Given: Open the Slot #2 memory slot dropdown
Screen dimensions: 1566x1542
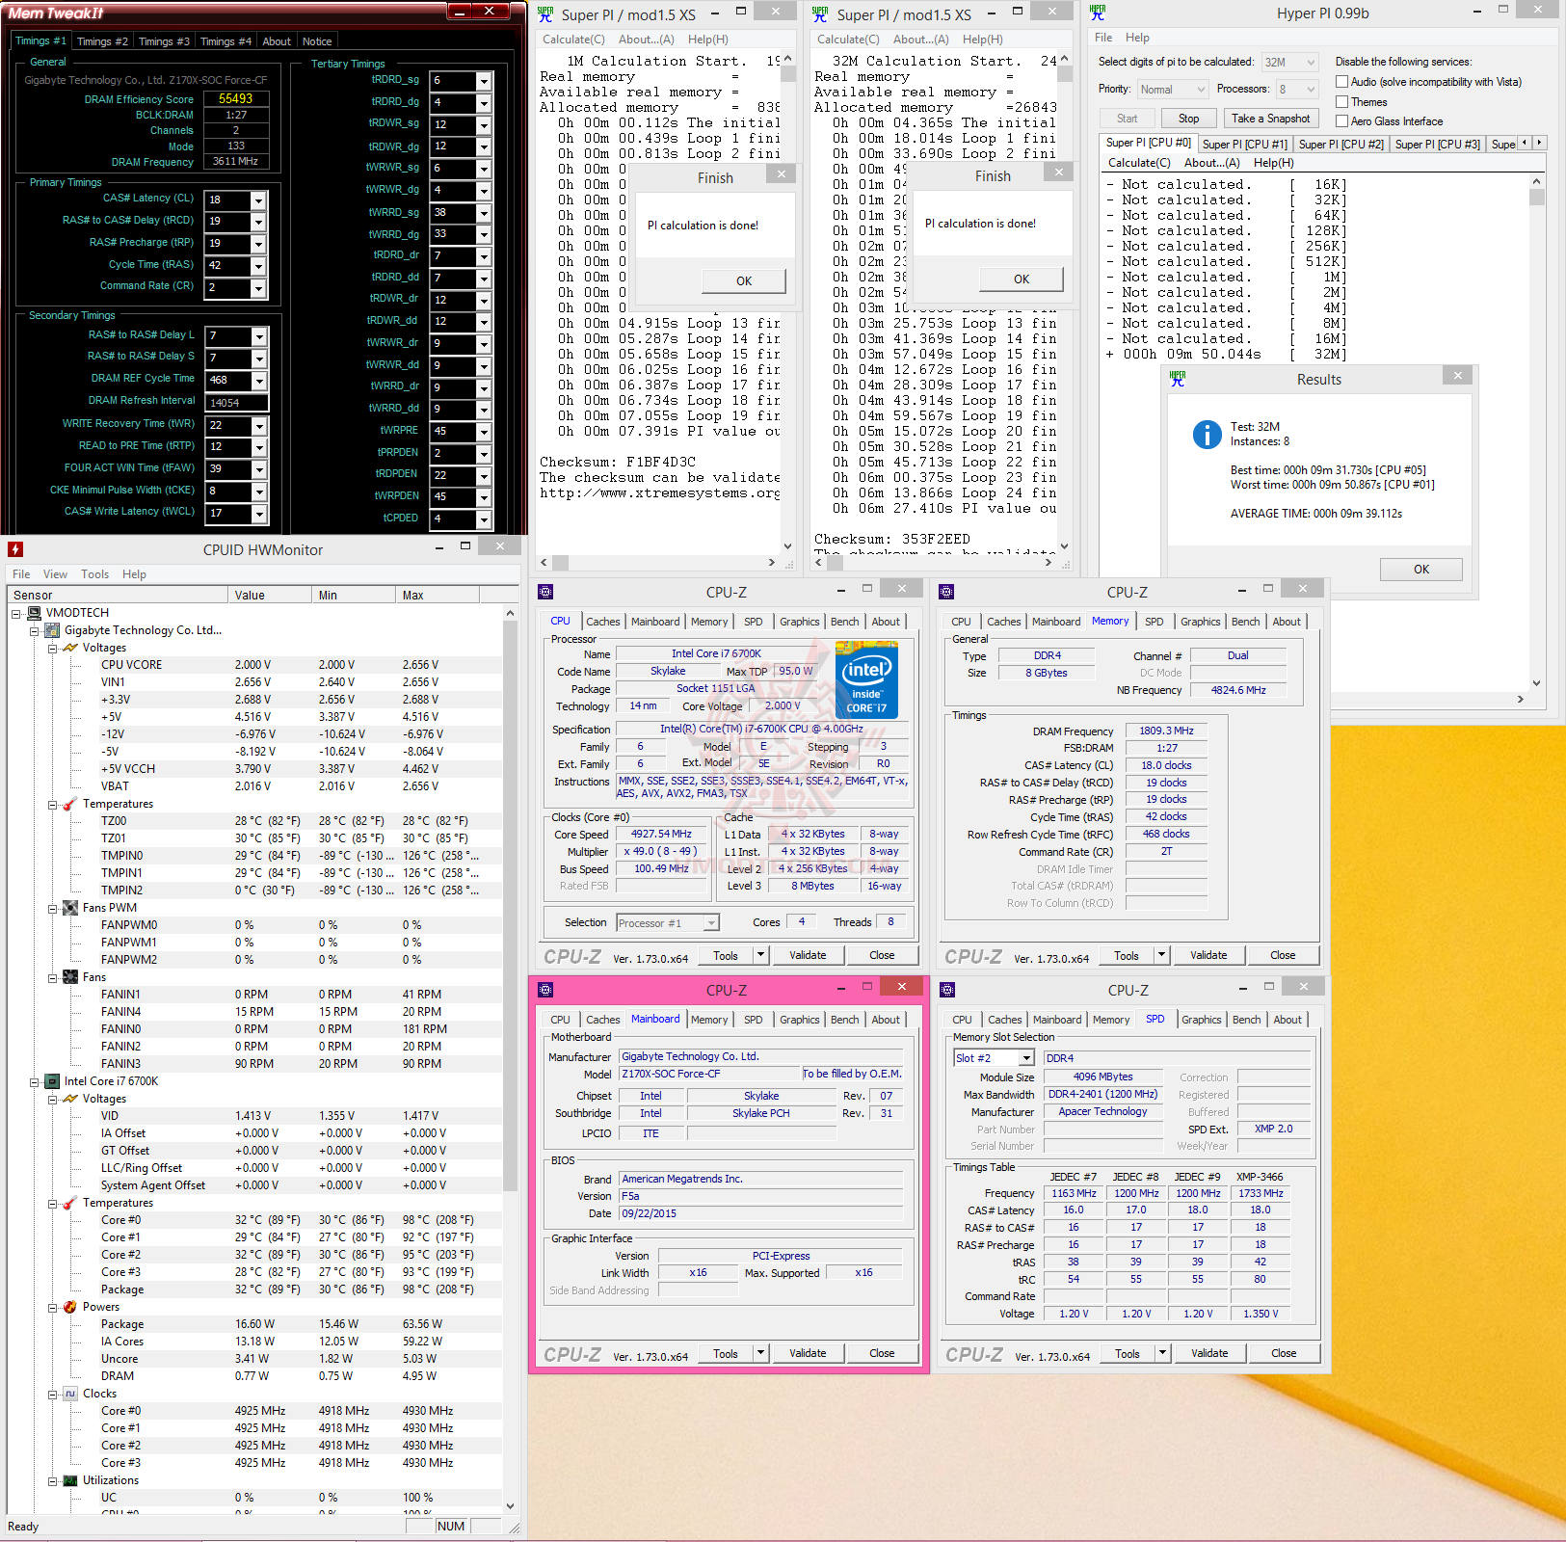Looking at the screenshot, I should coord(1026,1058).
